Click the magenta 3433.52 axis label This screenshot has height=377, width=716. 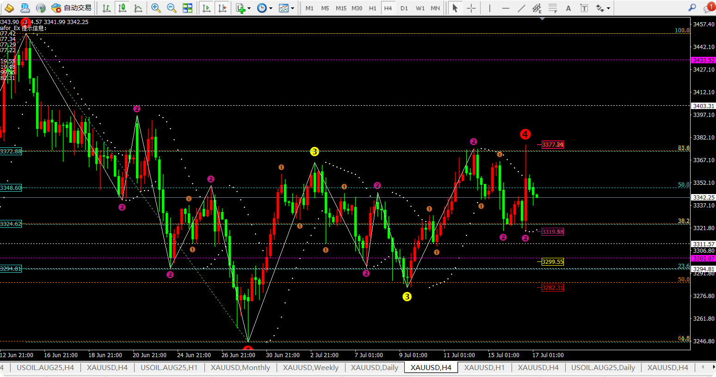click(x=704, y=61)
